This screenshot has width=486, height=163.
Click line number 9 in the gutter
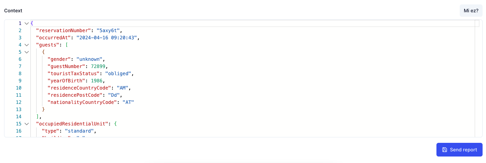pyautogui.click(x=20, y=81)
